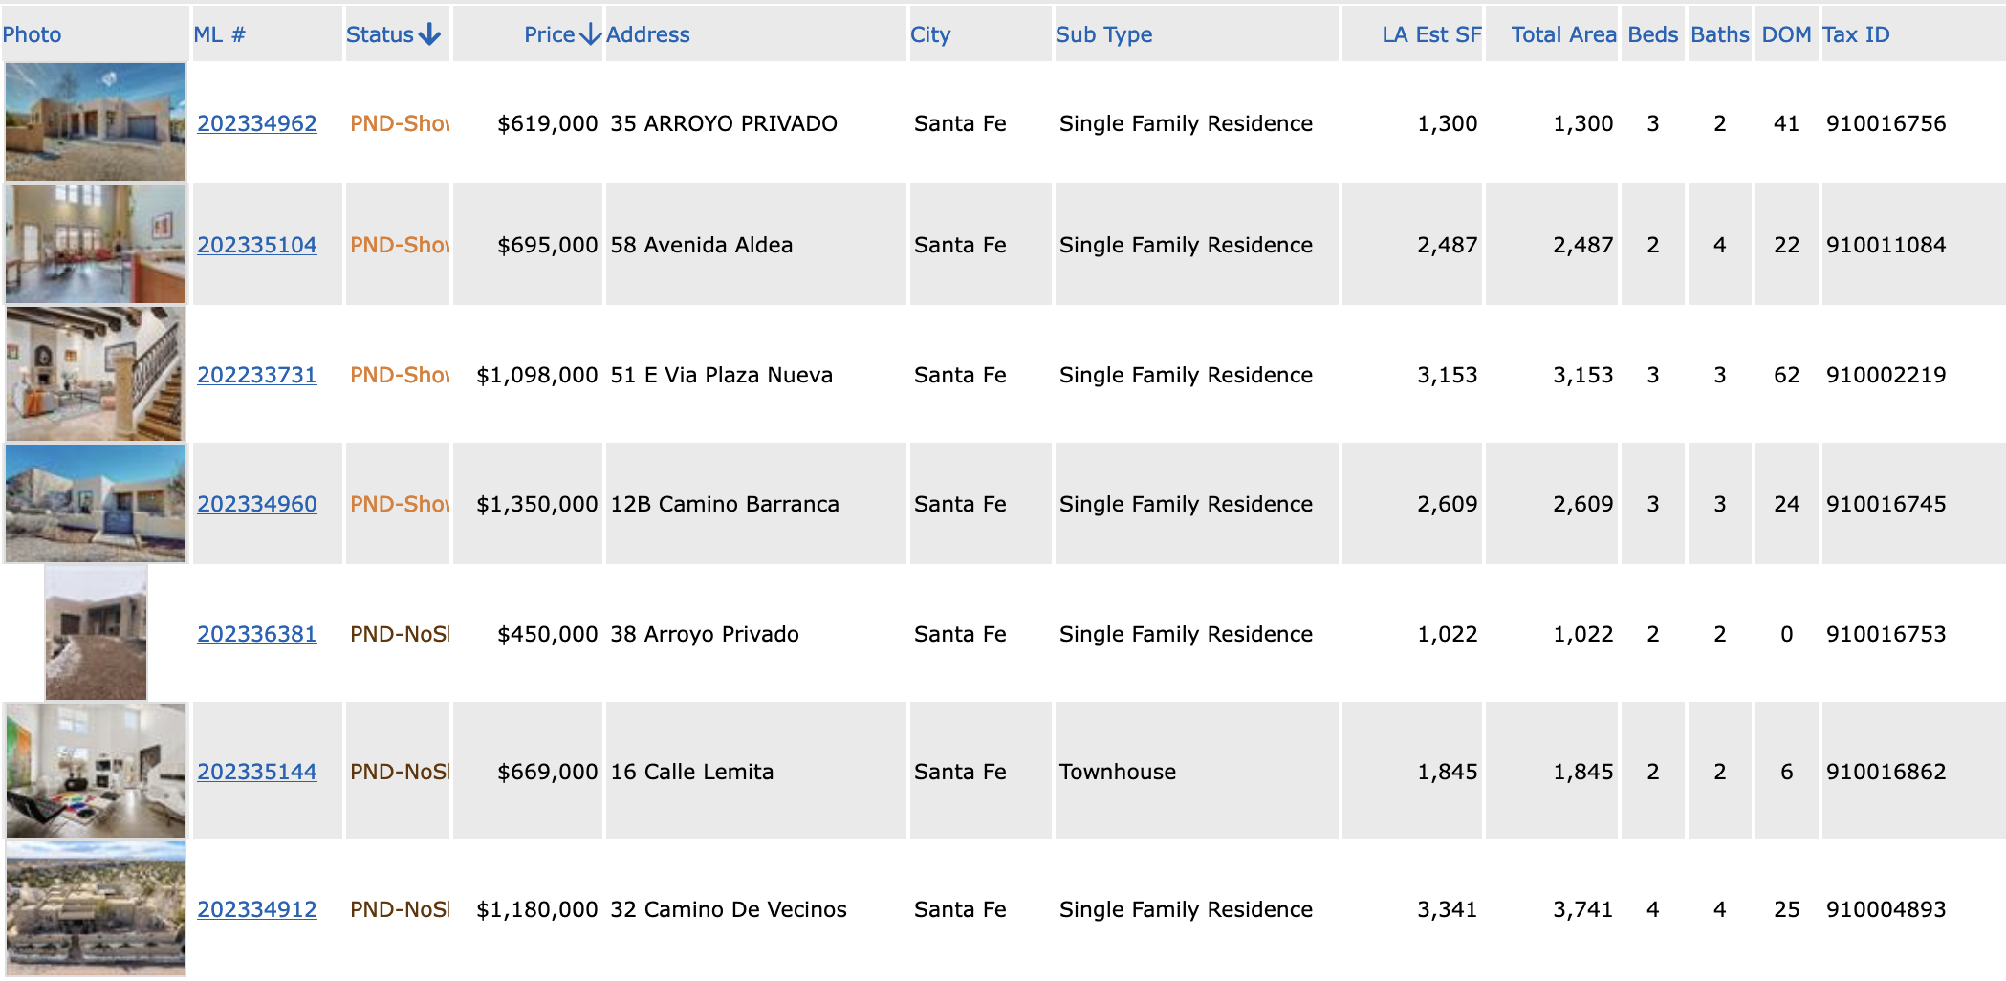Open the 16 Calle Lemita townhouse photo

click(x=96, y=771)
